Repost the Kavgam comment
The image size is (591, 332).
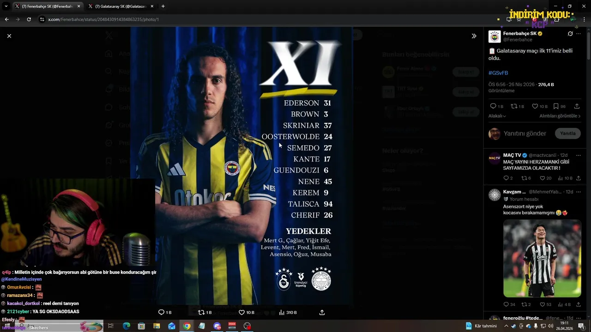(x=524, y=304)
